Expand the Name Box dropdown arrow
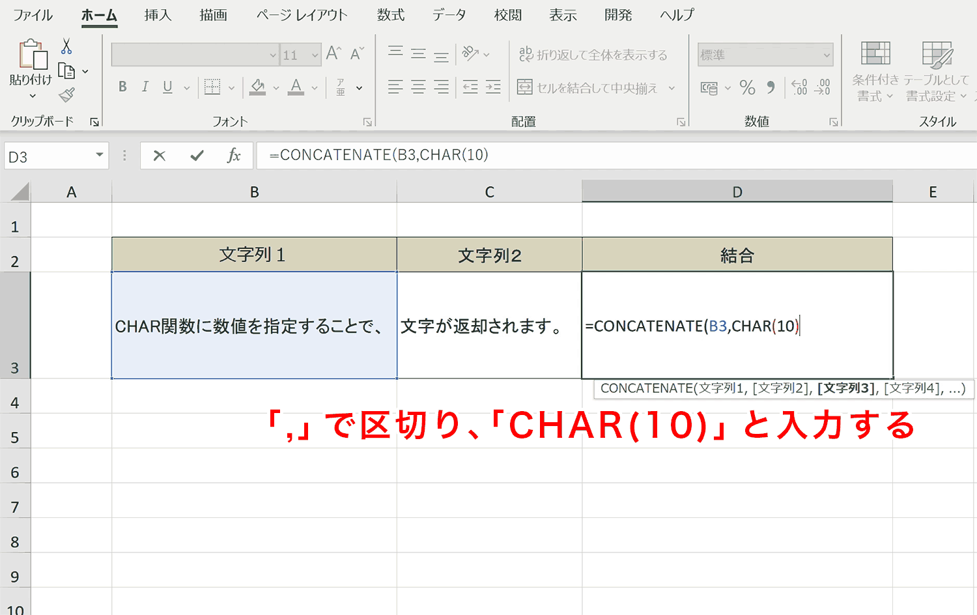 coord(100,155)
